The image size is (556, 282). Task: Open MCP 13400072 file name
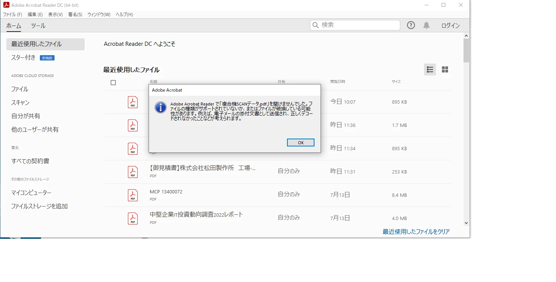coord(166,192)
